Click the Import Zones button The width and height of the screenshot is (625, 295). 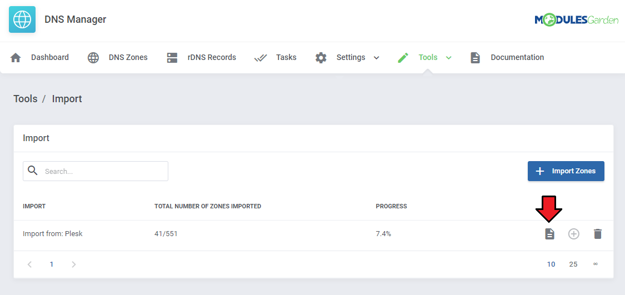pyautogui.click(x=566, y=171)
